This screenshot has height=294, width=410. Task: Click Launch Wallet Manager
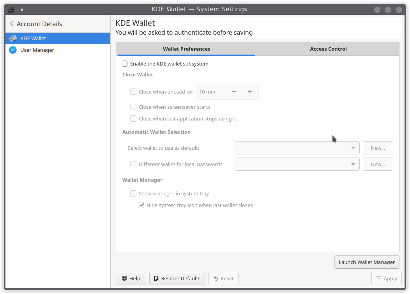[x=366, y=262]
